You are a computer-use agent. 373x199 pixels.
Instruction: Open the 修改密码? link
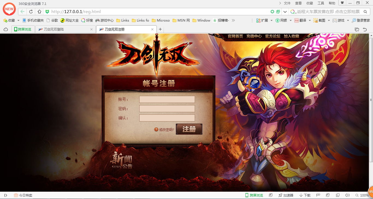tap(167, 130)
